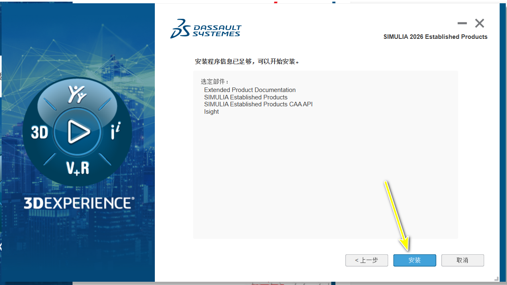Select 'Extended Product Documentation' line
The width and height of the screenshot is (507, 285).
[250, 90]
